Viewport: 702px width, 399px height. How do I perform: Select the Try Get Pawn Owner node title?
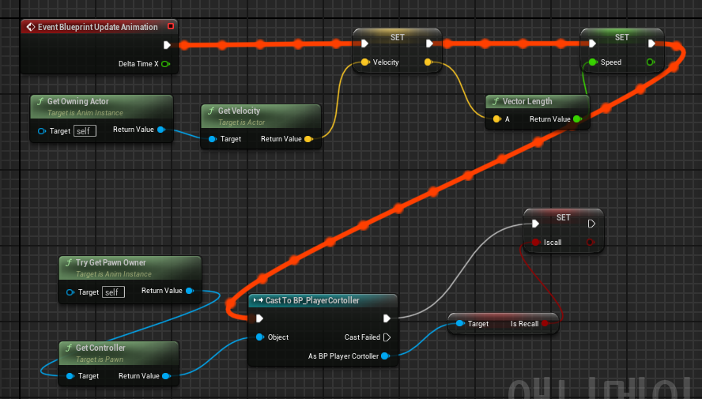tap(111, 262)
